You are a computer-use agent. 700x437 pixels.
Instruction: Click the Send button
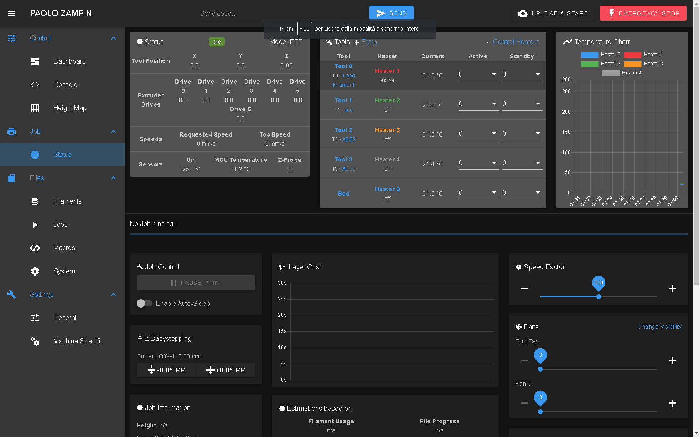[391, 13]
